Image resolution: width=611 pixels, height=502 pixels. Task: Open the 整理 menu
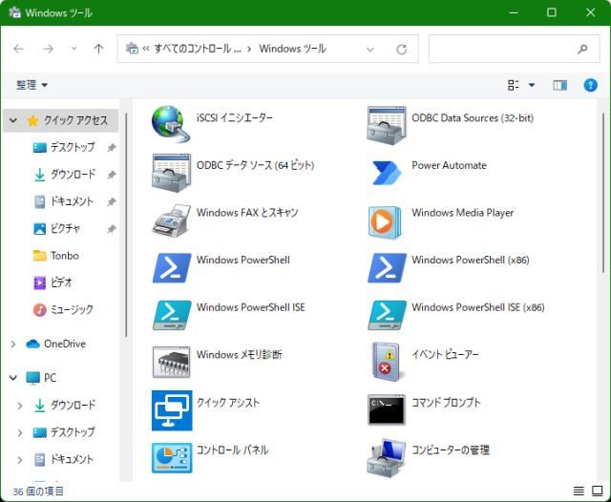pos(32,85)
